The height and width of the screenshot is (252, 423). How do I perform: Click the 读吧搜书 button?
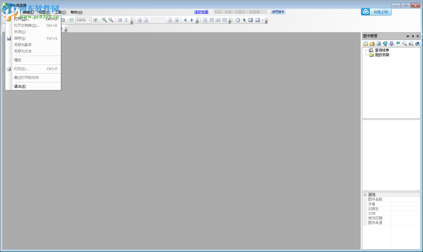[x=278, y=12]
